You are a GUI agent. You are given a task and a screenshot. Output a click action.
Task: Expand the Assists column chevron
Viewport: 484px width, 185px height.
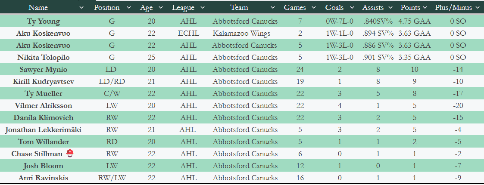pyautogui.click(x=390, y=8)
